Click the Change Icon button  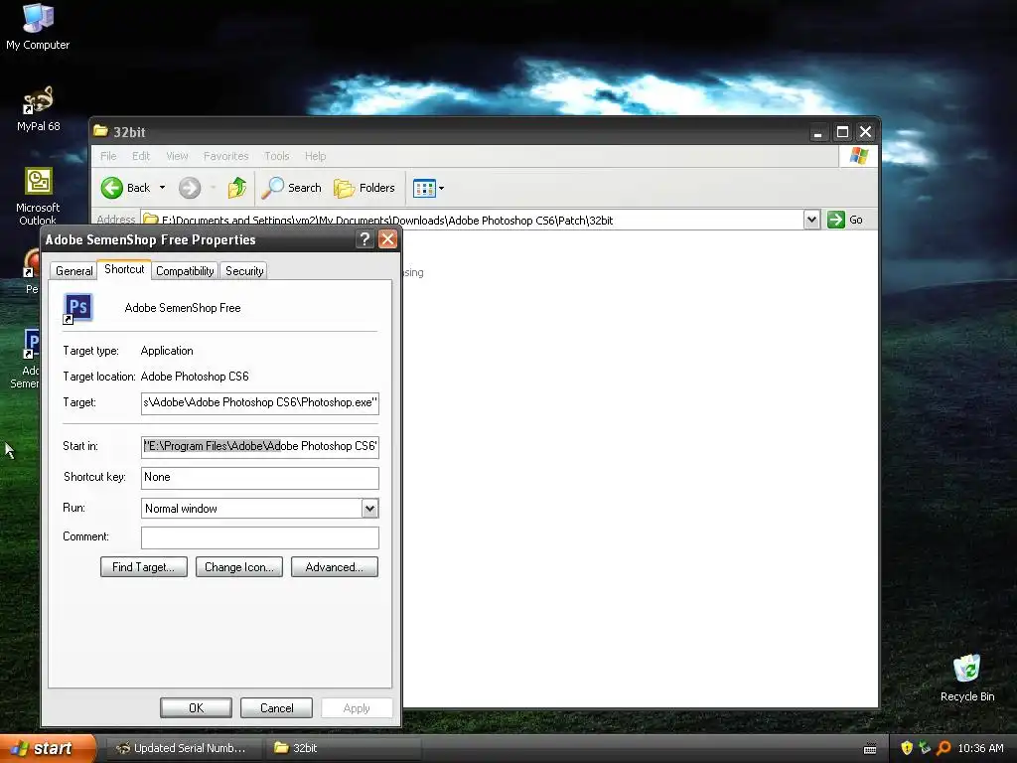click(238, 567)
